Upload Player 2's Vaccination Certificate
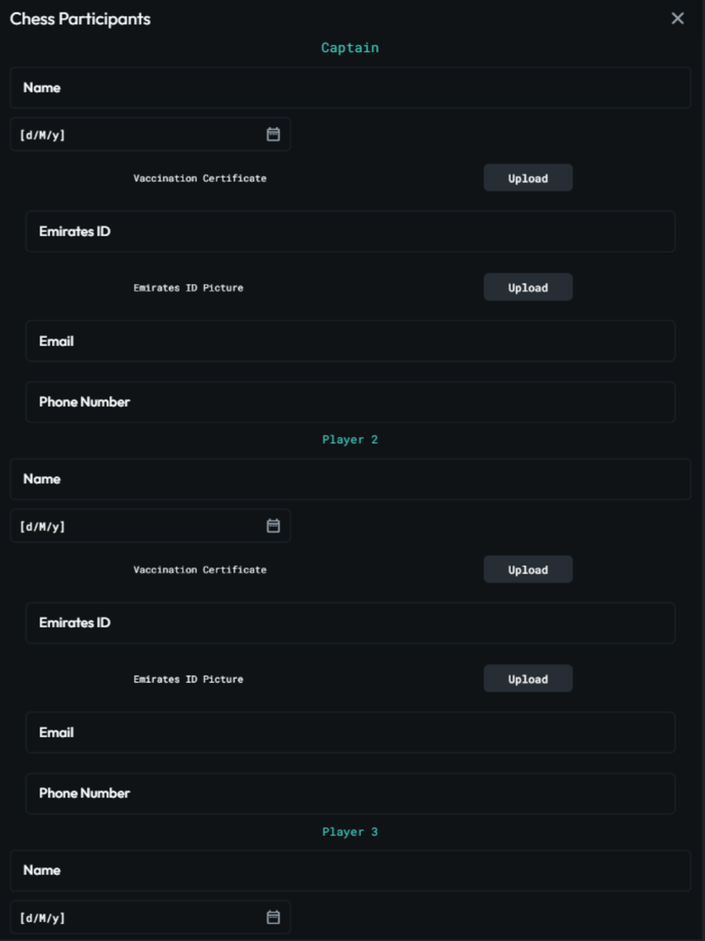 pyautogui.click(x=528, y=569)
